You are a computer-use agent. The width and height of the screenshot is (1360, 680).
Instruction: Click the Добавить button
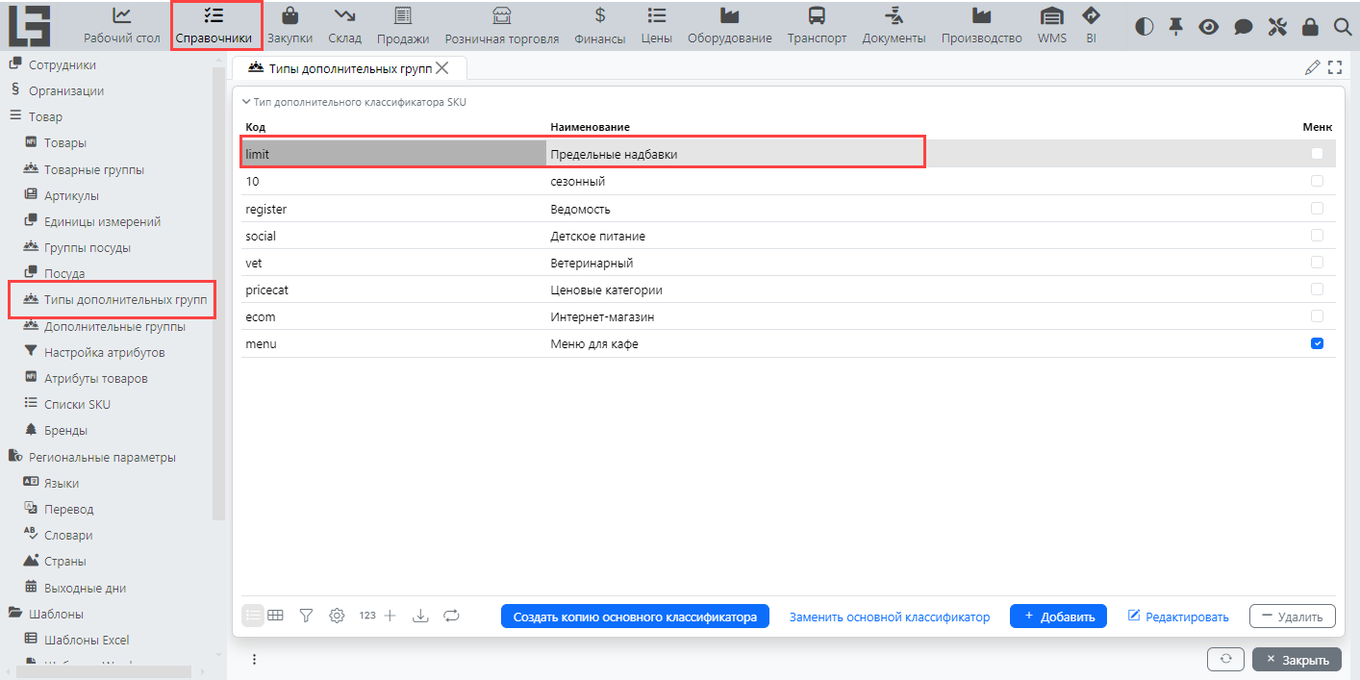point(1058,617)
